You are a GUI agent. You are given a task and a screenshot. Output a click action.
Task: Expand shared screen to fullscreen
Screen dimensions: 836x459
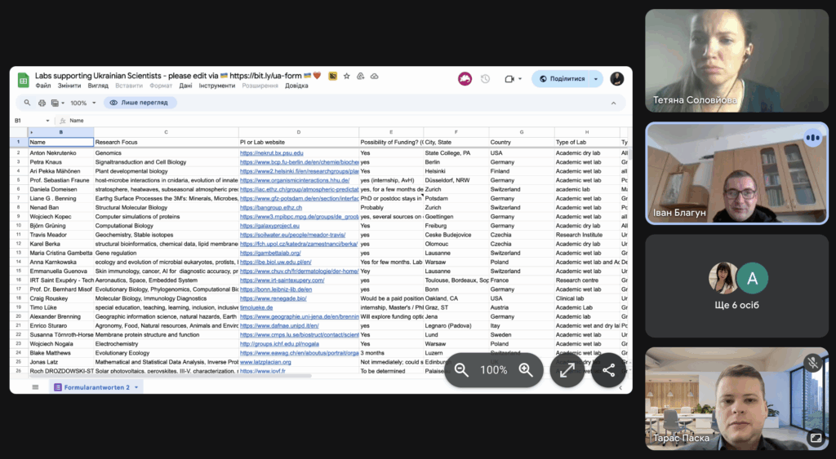(567, 370)
